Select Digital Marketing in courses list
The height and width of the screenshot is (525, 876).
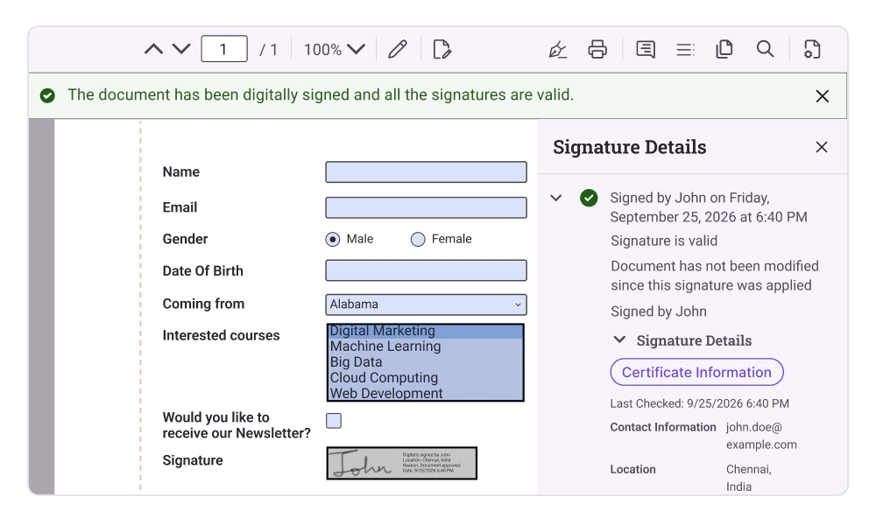(425, 331)
